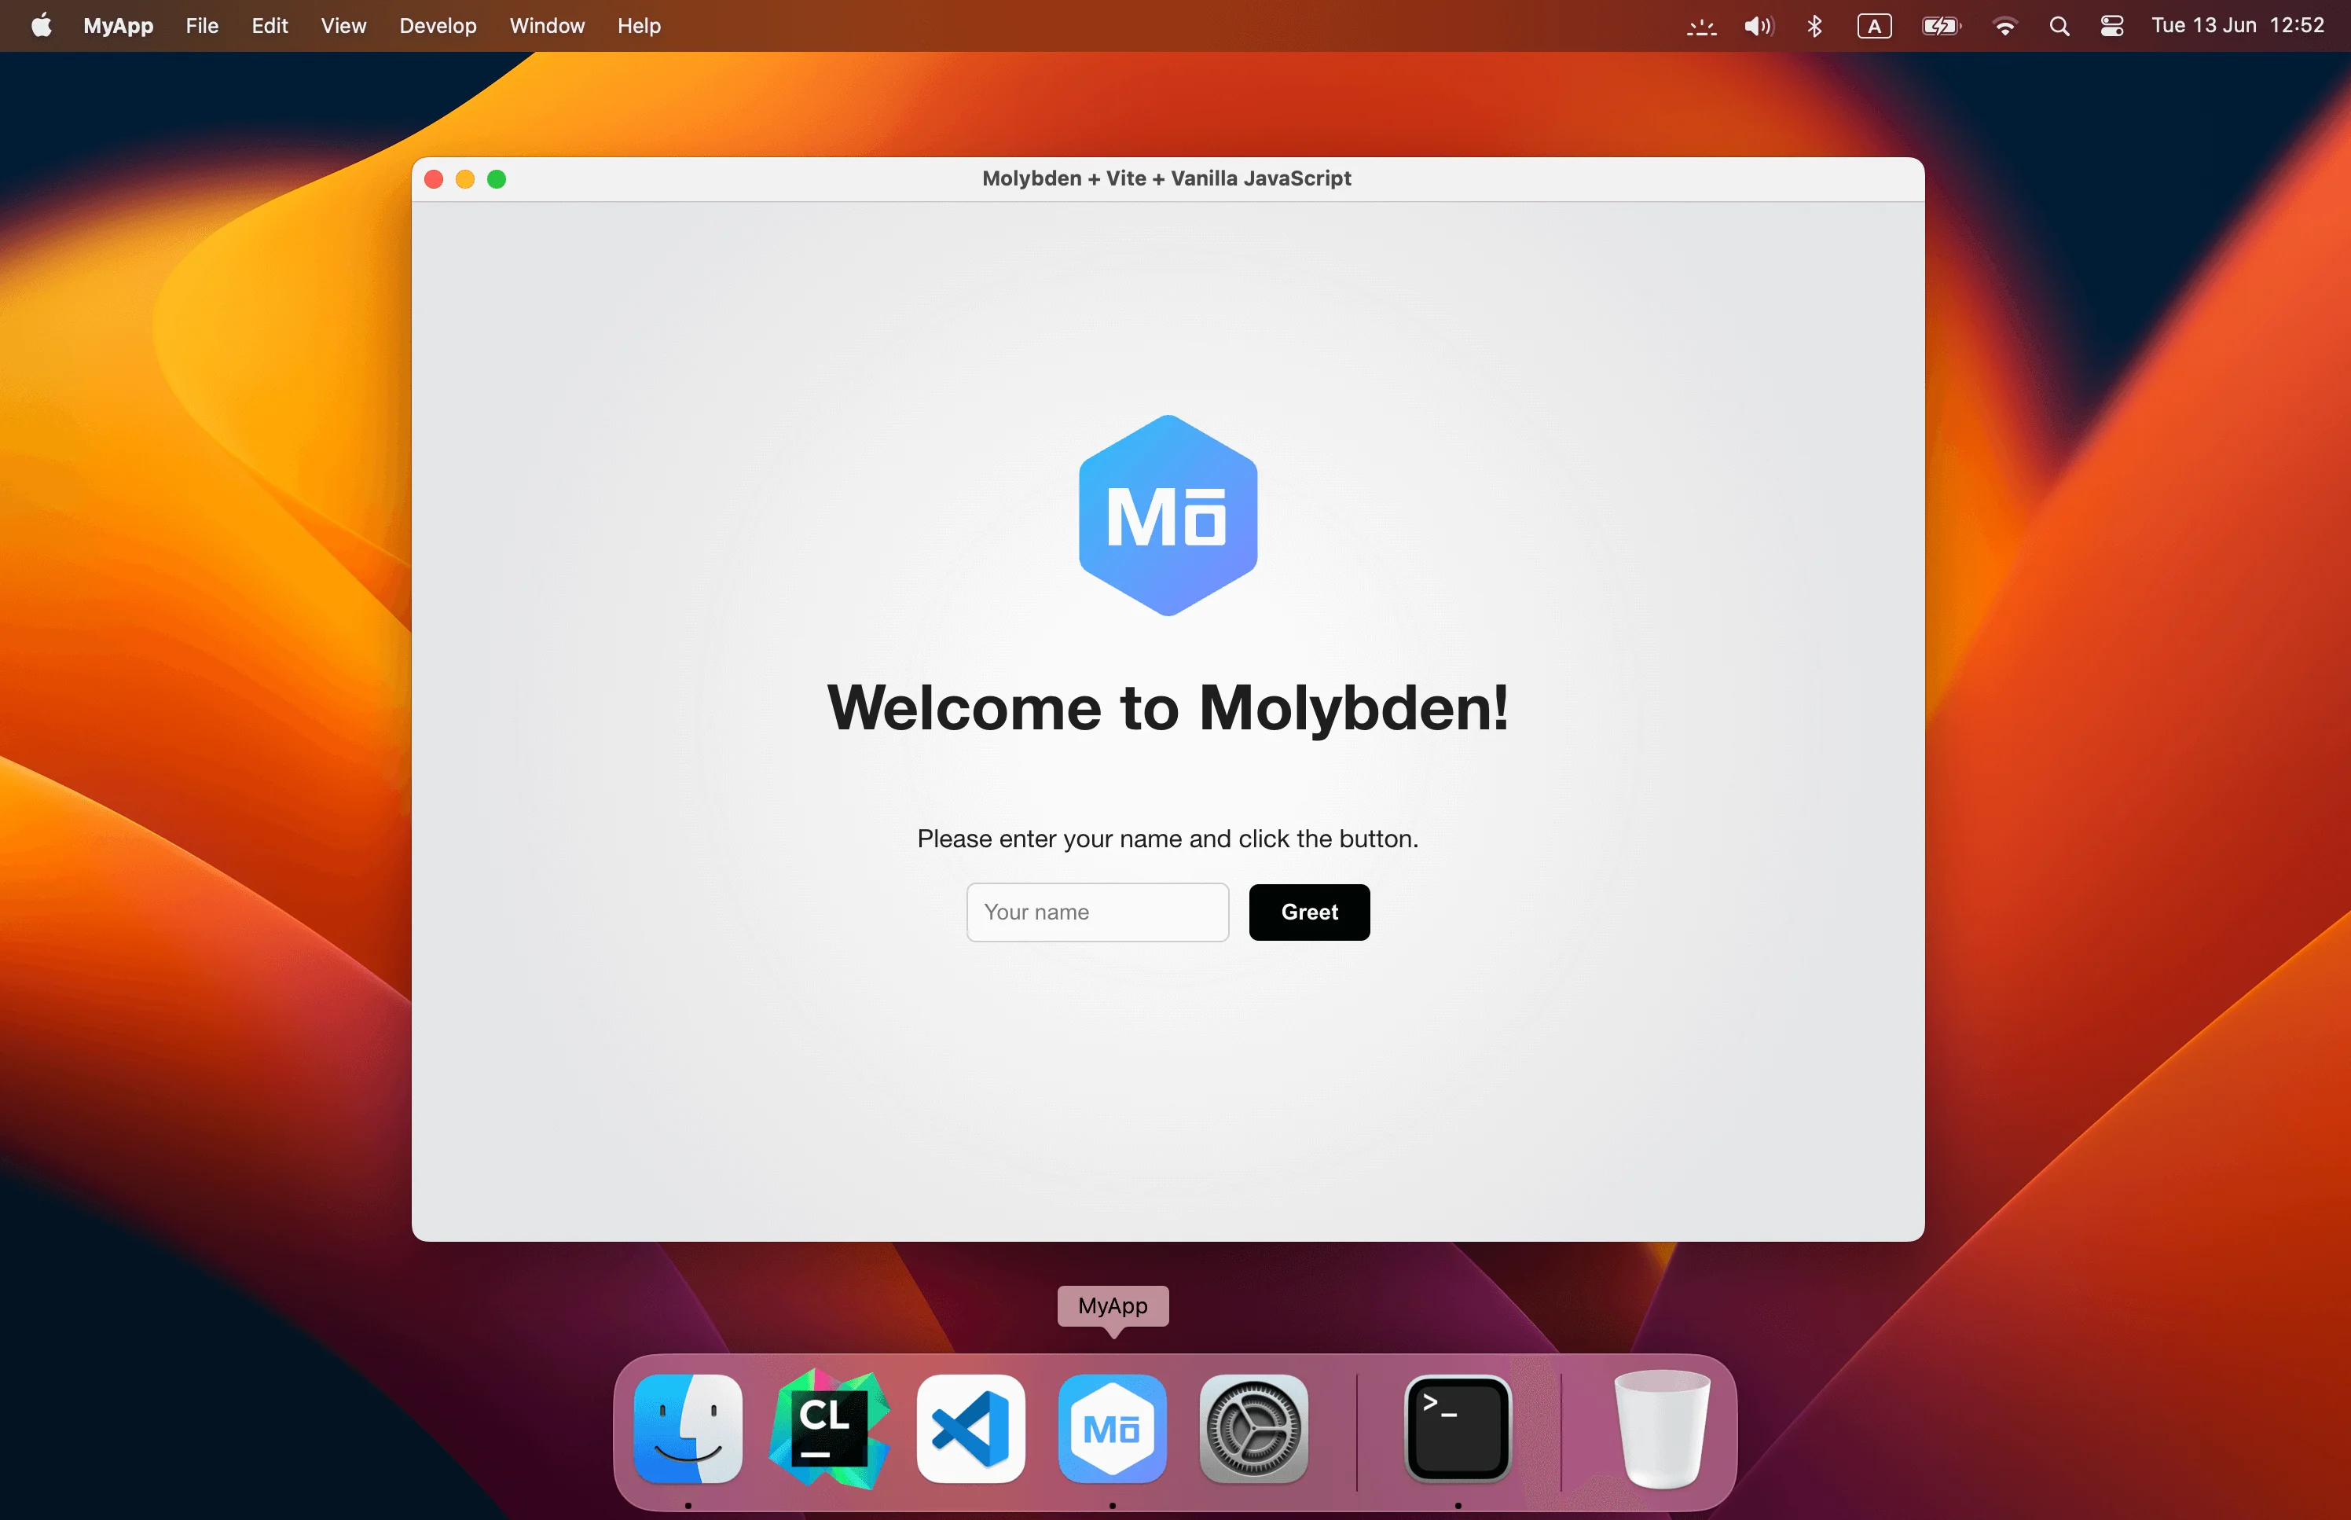Focus the Your name input field
This screenshot has width=2351, height=1520.
click(x=1097, y=912)
